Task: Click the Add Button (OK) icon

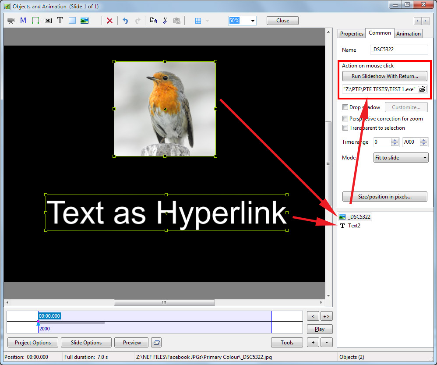Action: coord(47,20)
